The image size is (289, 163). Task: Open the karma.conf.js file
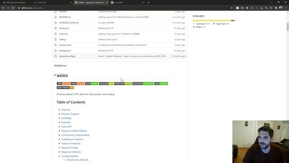tap(65, 45)
